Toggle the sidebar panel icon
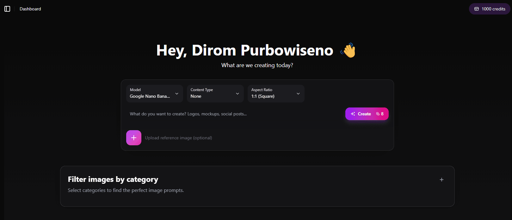This screenshot has width=512, height=220. pos(7,9)
